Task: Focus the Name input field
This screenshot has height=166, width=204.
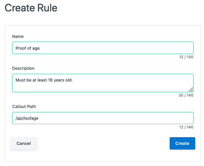Action: [x=103, y=48]
